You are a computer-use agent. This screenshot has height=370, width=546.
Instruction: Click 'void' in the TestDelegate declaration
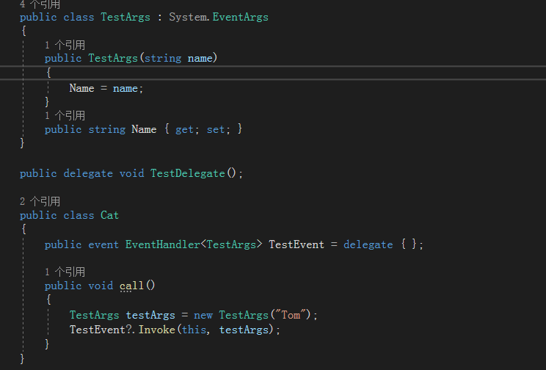(x=131, y=173)
